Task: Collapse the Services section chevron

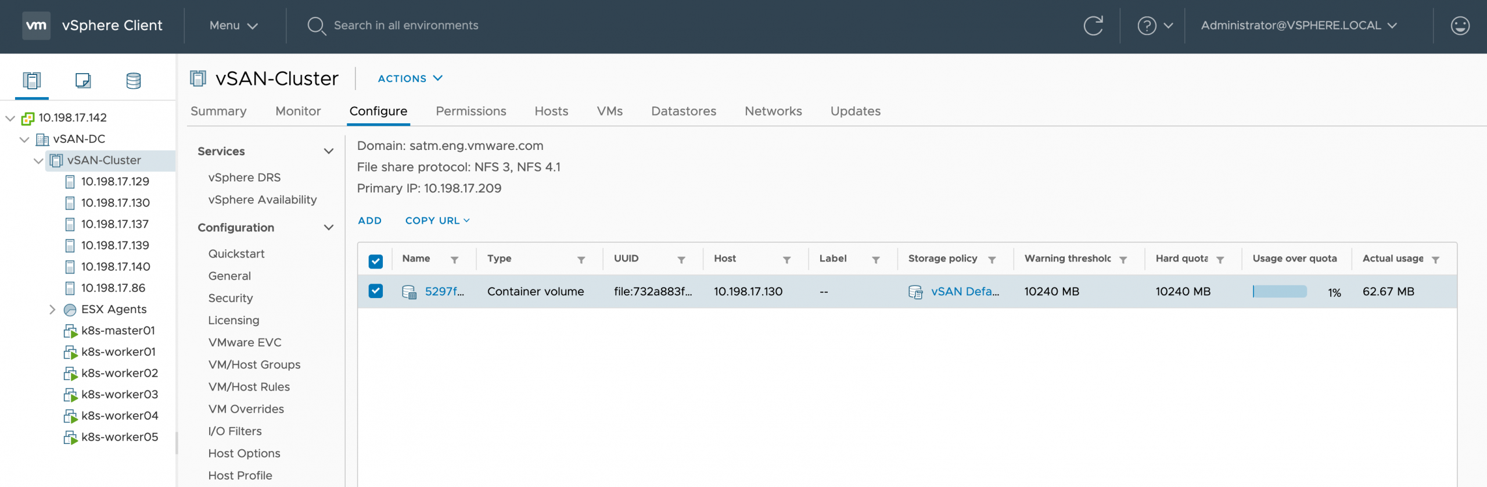Action: 329,151
